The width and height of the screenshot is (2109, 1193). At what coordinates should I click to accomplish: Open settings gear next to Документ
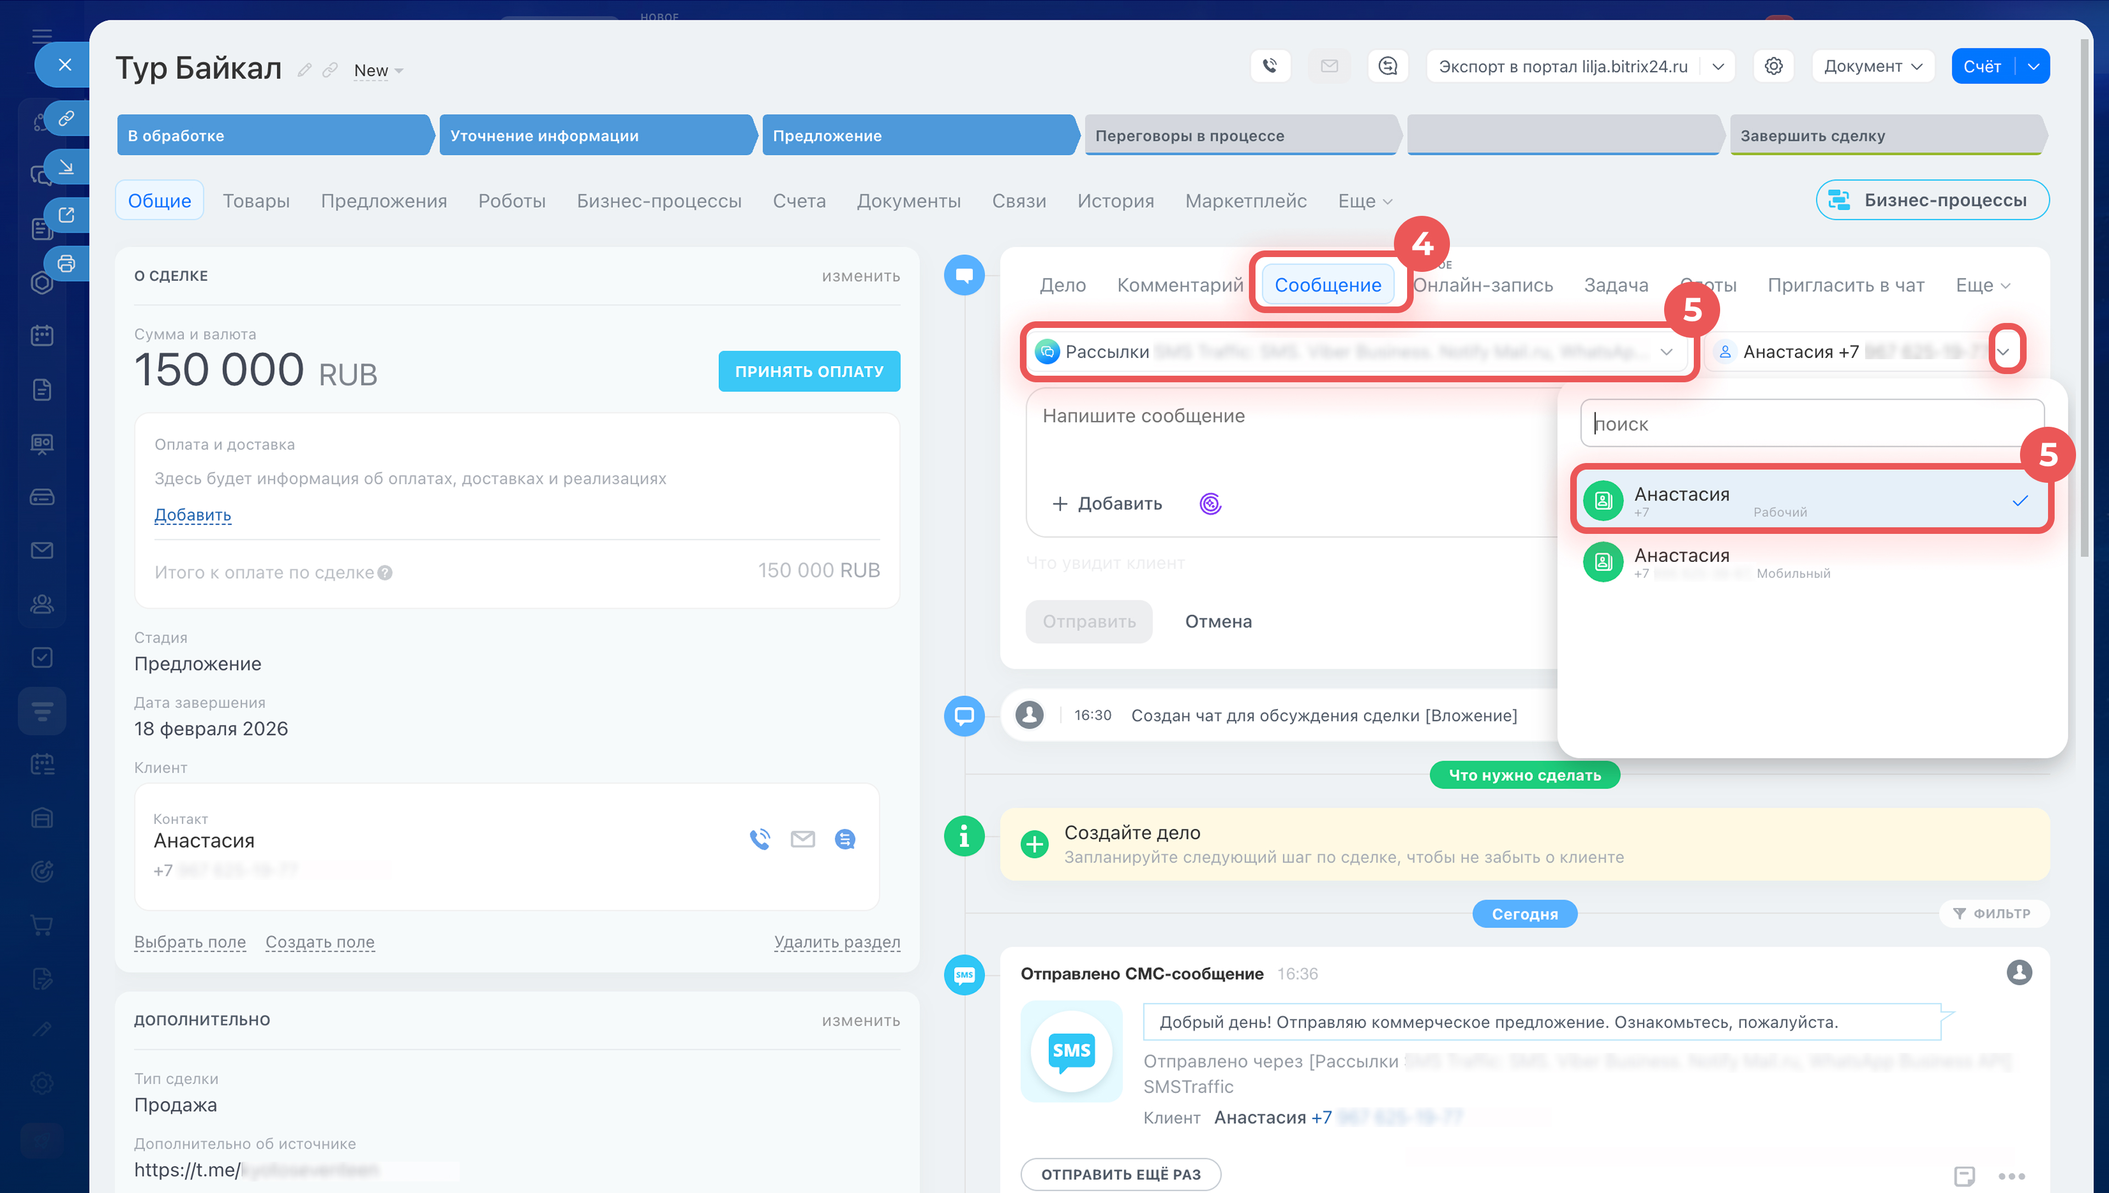(x=1773, y=65)
